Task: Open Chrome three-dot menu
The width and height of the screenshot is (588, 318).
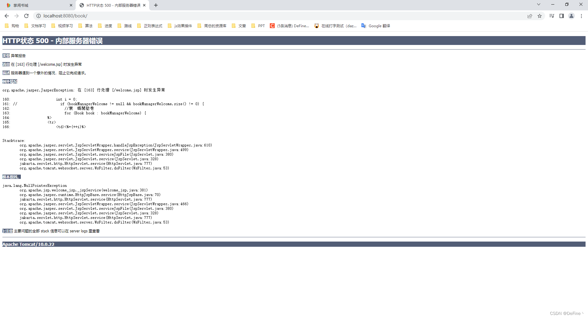Action: click(581, 16)
